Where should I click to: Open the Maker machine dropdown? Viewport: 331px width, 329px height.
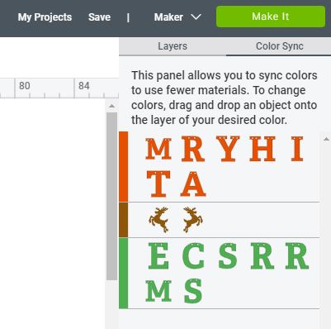point(177,17)
